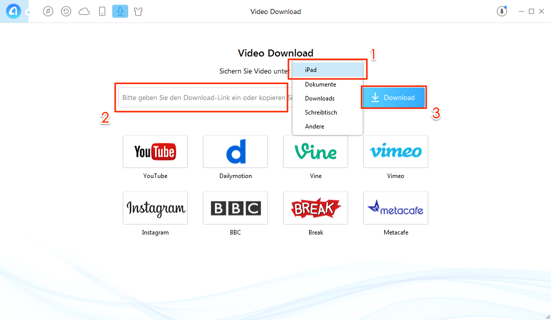Choose iPad in the destination dropdown
551x320 pixels.
(x=328, y=70)
